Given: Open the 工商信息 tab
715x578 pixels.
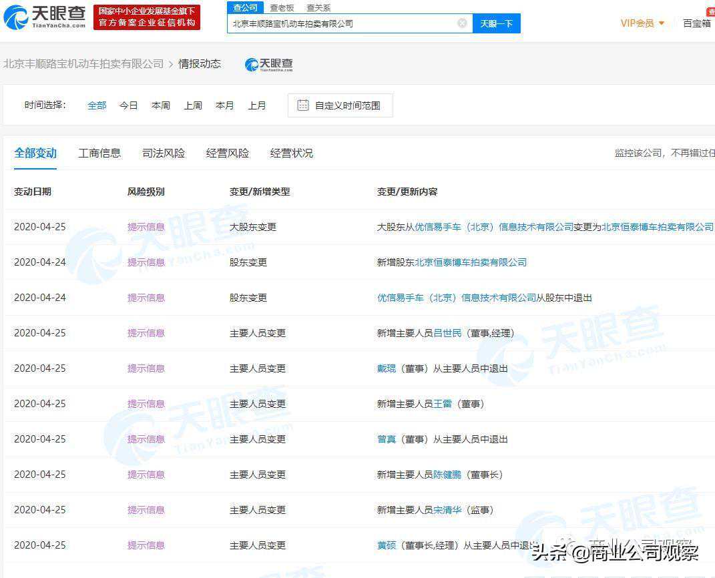Looking at the screenshot, I should (99, 153).
